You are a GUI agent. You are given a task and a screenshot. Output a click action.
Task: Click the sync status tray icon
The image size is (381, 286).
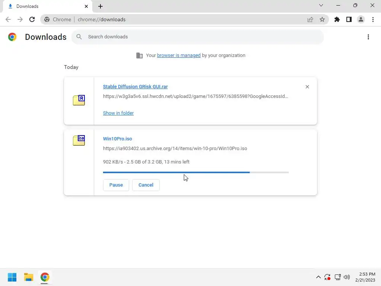coord(327,277)
